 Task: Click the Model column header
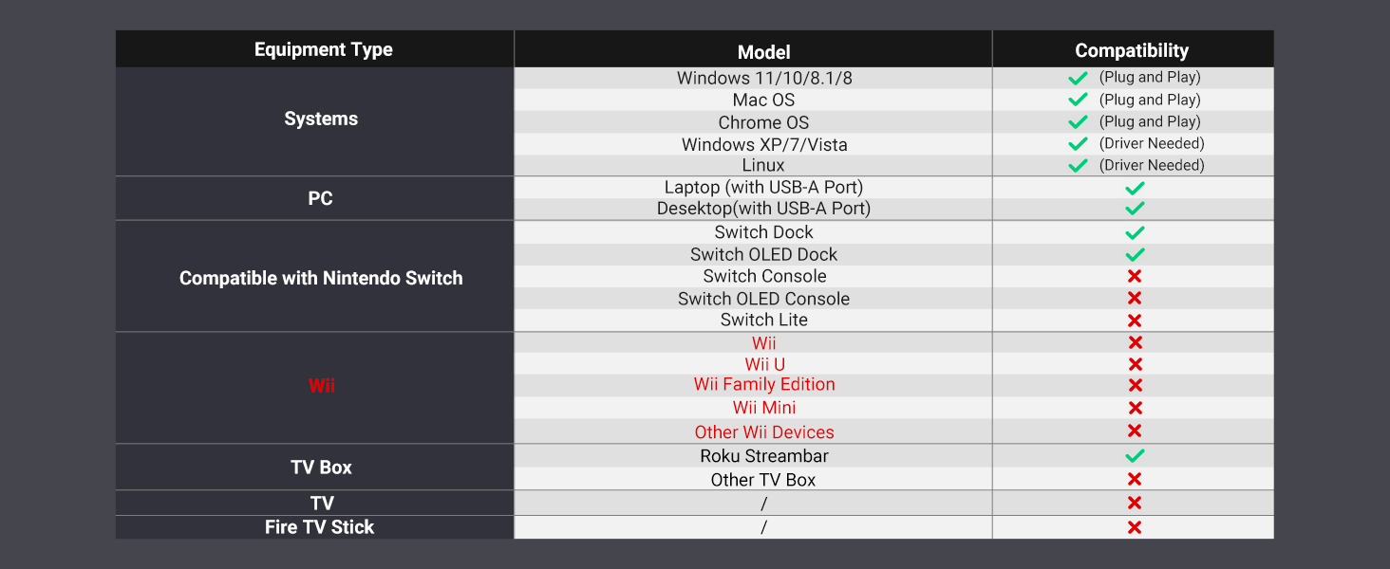tap(763, 53)
